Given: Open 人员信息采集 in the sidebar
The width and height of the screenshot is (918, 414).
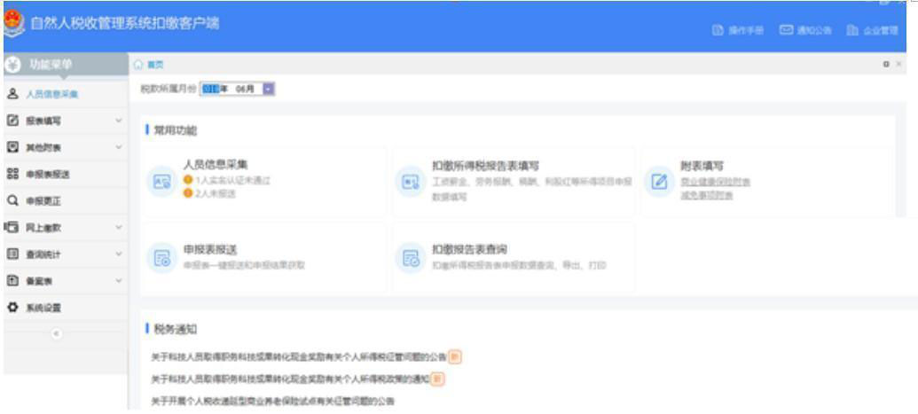Looking at the screenshot, I should [x=51, y=94].
